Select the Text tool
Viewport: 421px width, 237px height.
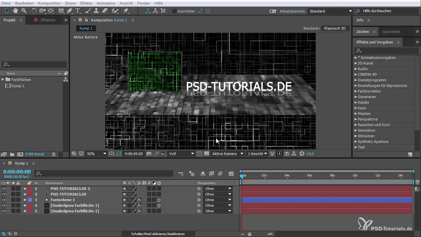point(78,11)
